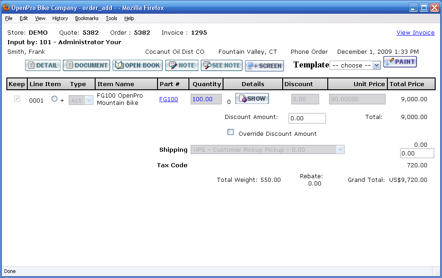Open SEE NOTE magnifier button
Screen dimensions: 442x278
pyautogui.click(x=221, y=66)
